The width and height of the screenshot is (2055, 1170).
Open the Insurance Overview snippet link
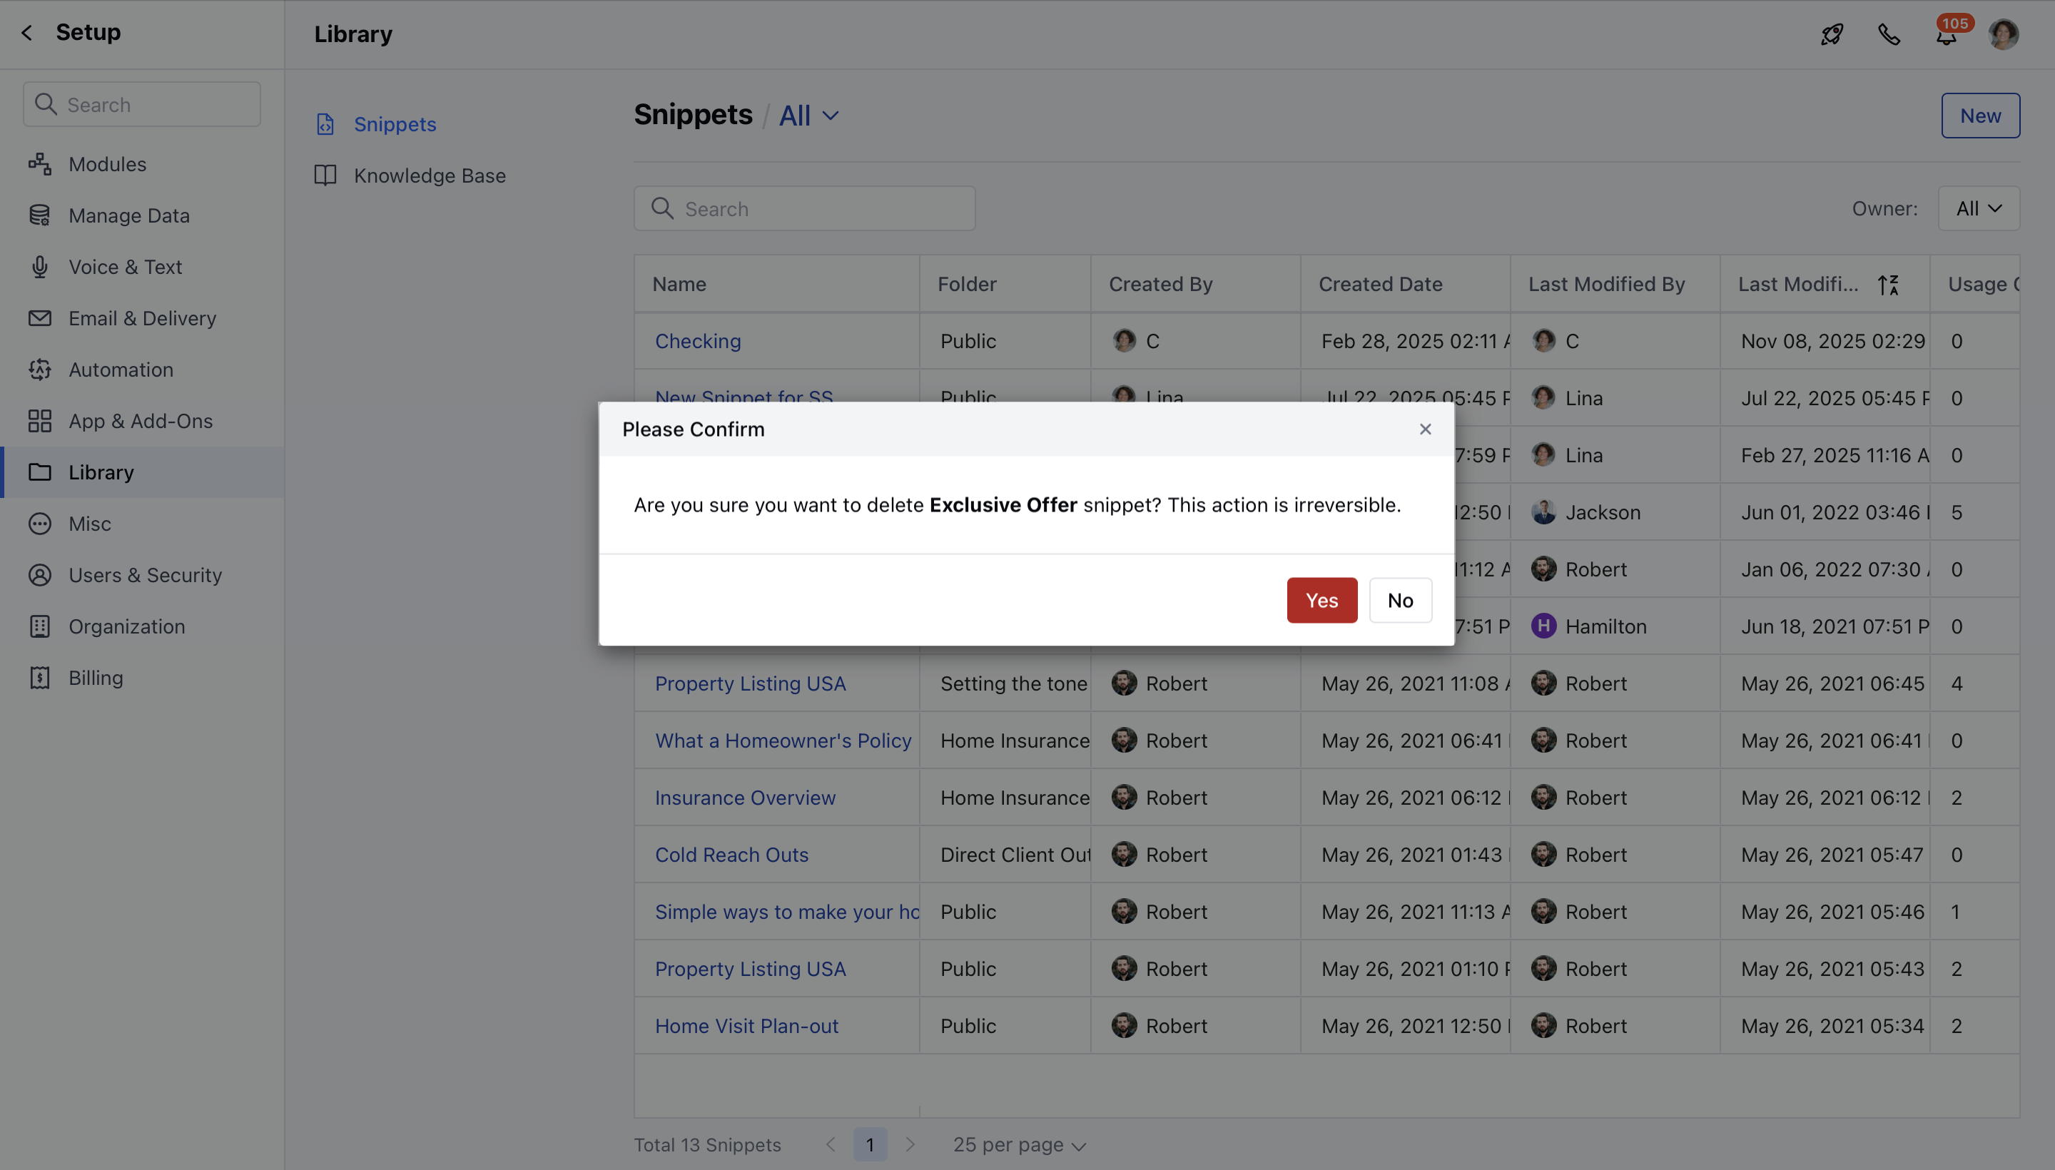pyautogui.click(x=744, y=797)
